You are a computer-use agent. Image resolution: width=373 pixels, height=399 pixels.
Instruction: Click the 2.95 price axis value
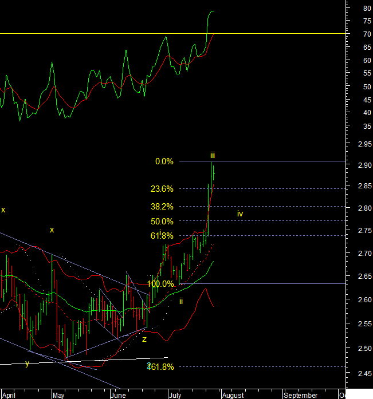click(x=364, y=144)
